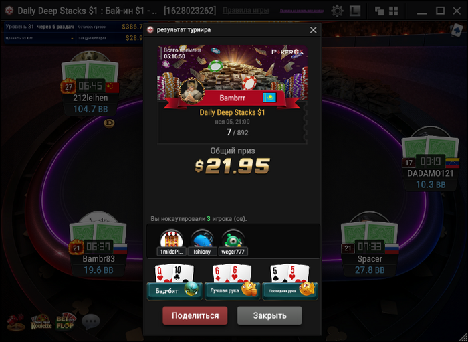Image resolution: width=468 pixels, height=342 pixels.
Task: Open the table layout L icon
Action: [355, 11]
